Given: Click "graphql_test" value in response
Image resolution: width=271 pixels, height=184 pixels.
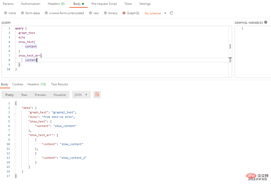Looking at the screenshot, I should [63, 112].
